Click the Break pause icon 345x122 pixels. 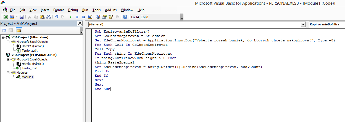(x=77, y=17)
